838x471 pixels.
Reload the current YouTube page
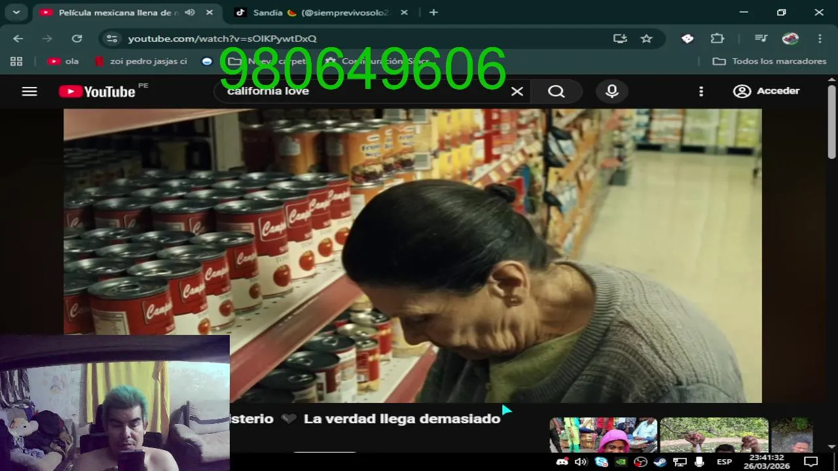(77, 39)
